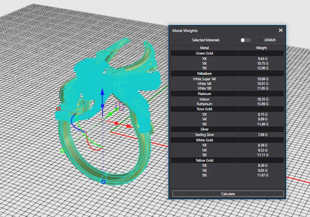Screen dimensions: 310x217
Task: Select the Palladium group header
Action: (204, 74)
